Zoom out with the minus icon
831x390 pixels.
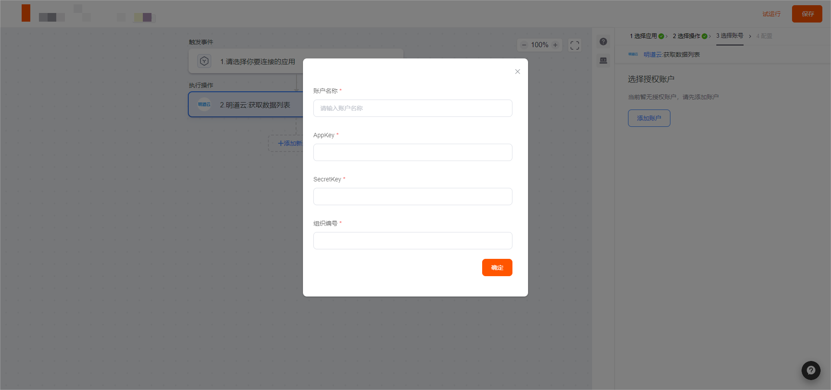(x=524, y=45)
